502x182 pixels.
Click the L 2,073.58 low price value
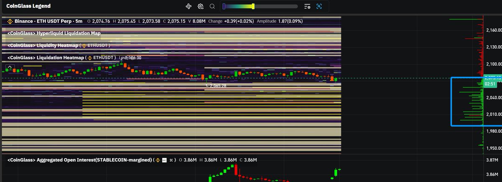149,21
